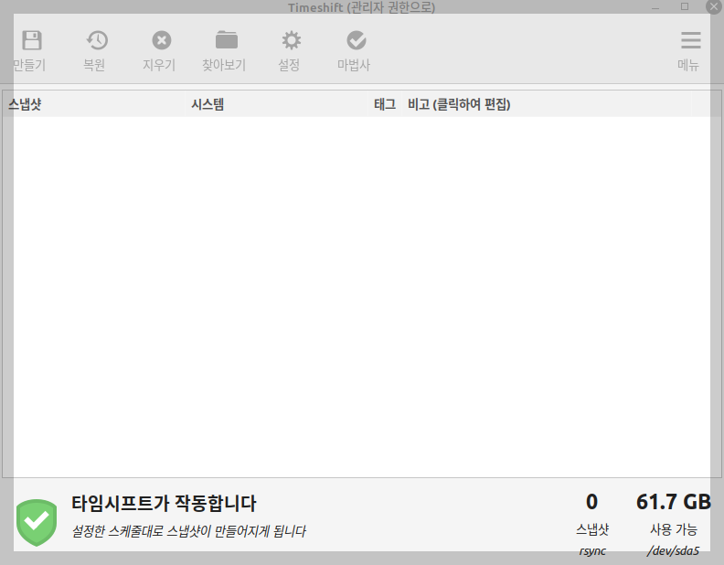Click the 만들기 (Create) snapshot icon
Image resolution: width=724 pixels, height=565 pixels.
[32, 40]
